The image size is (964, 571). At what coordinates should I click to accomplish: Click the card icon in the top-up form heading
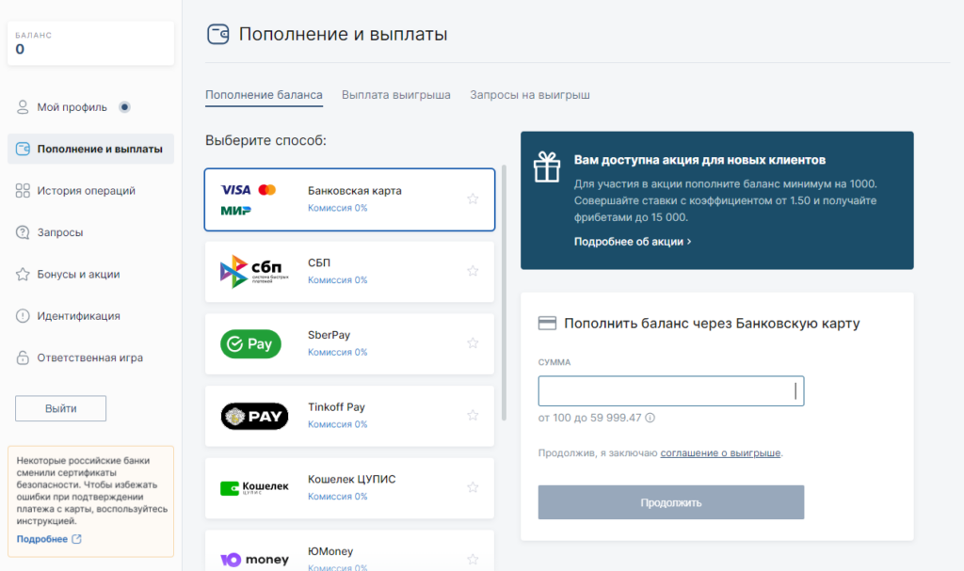pos(547,324)
